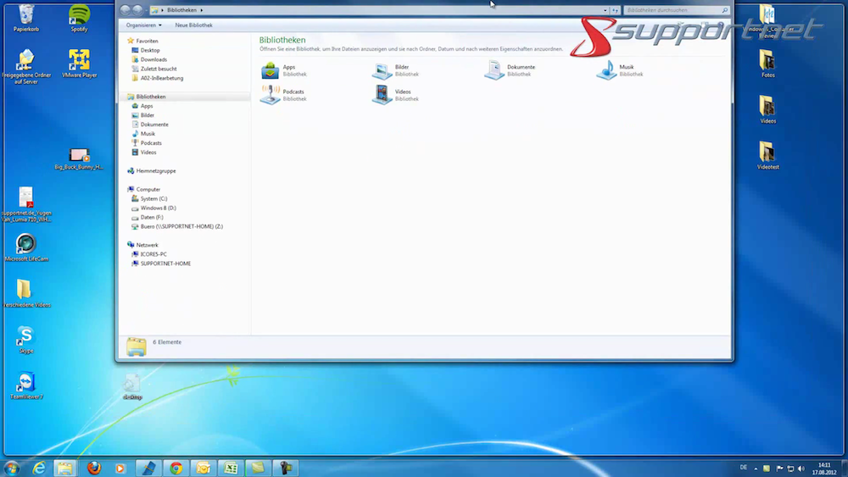Open the Dokumente library
This screenshot has height=477, width=848.
click(494, 70)
